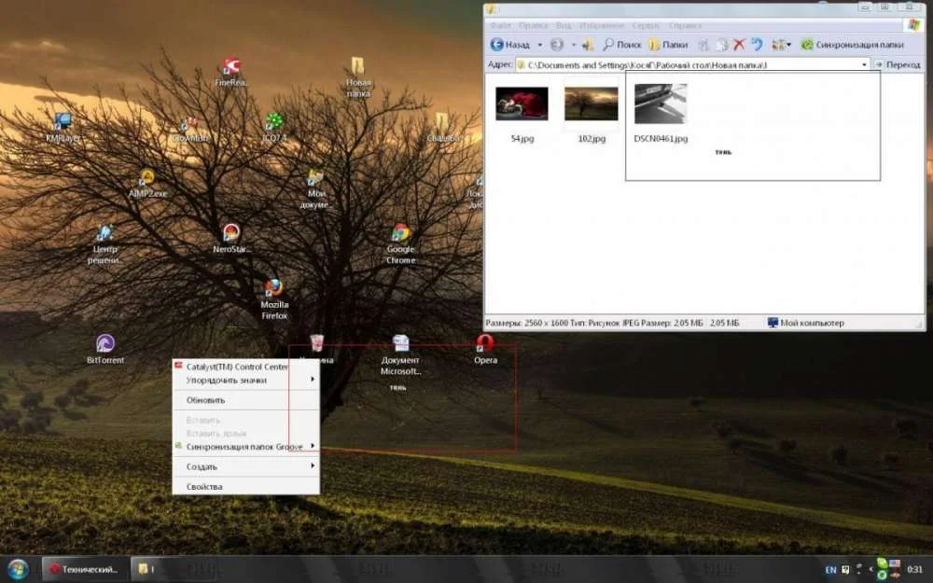Click the Windows Start orb on taskbar
Screen dimensions: 933x583
point(18,569)
